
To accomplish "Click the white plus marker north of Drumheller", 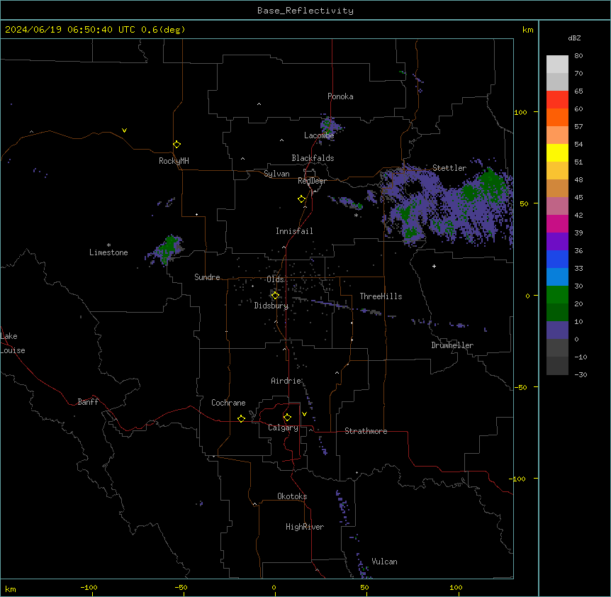I will (x=434, y=266).
